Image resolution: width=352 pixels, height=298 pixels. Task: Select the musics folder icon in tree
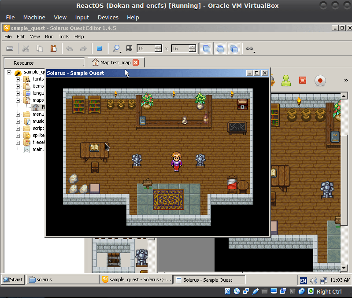point(27,121)
